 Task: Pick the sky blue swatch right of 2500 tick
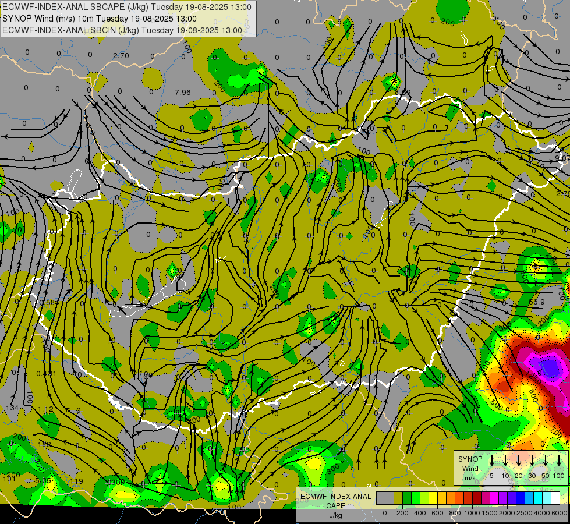530,498
